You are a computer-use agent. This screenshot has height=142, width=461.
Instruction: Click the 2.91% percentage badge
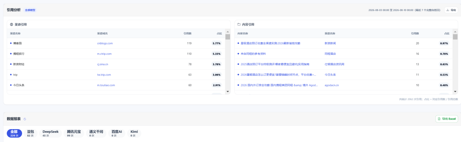point(217,85)
